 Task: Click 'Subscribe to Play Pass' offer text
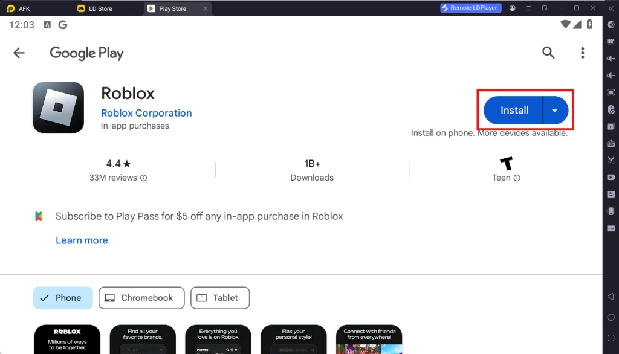pos(199,216)
